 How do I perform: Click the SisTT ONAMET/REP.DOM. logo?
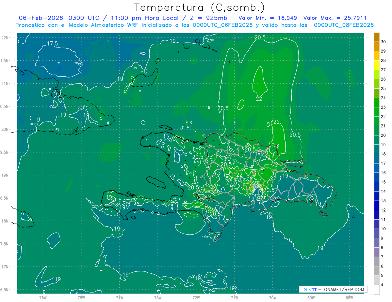(333, 290)
